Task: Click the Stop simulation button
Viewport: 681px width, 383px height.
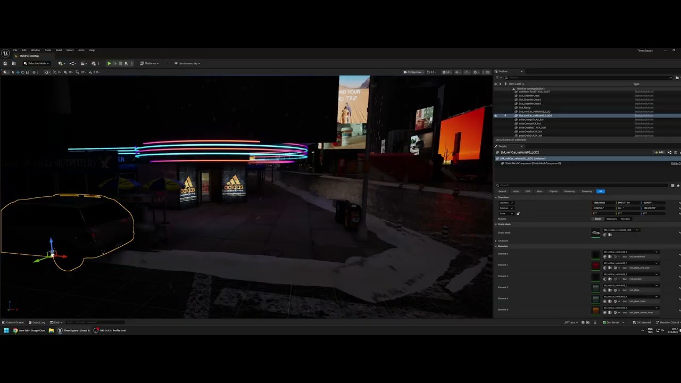Action: click(120, 63)
